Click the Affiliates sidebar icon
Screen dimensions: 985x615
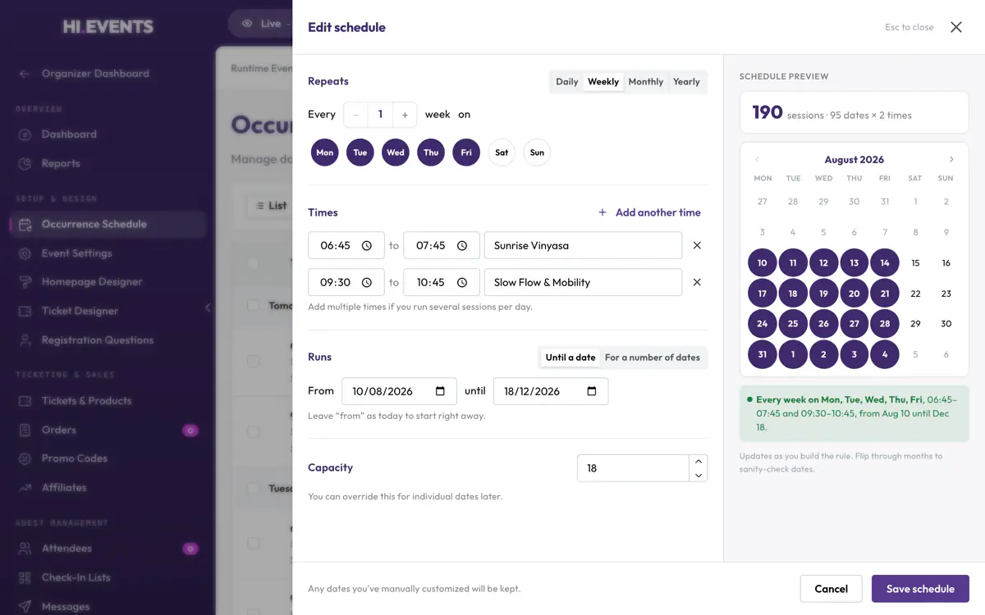(25, 488)
